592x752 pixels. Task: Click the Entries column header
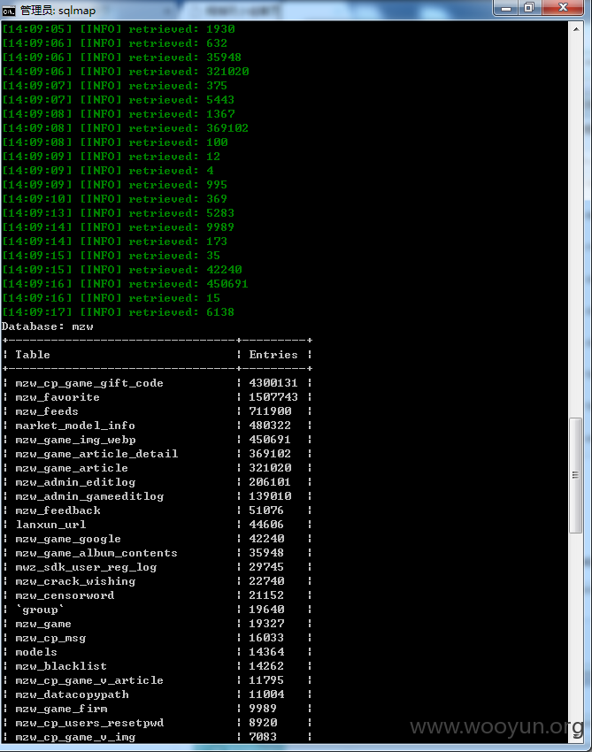point(273,355)
